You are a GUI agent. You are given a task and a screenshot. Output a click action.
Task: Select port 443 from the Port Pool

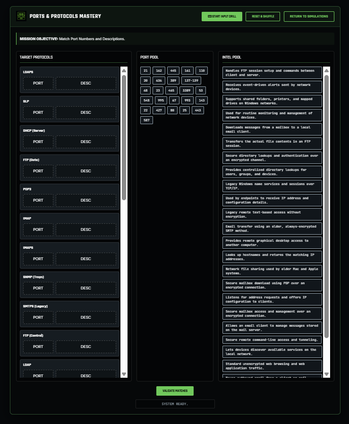(x=198, y=110)
